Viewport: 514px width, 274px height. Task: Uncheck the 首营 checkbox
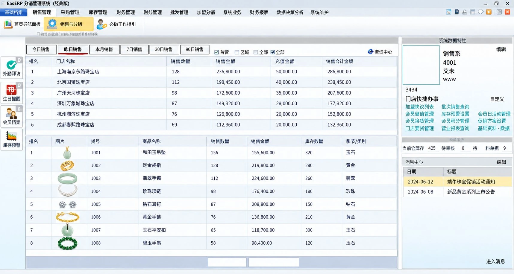coord(217,52)
